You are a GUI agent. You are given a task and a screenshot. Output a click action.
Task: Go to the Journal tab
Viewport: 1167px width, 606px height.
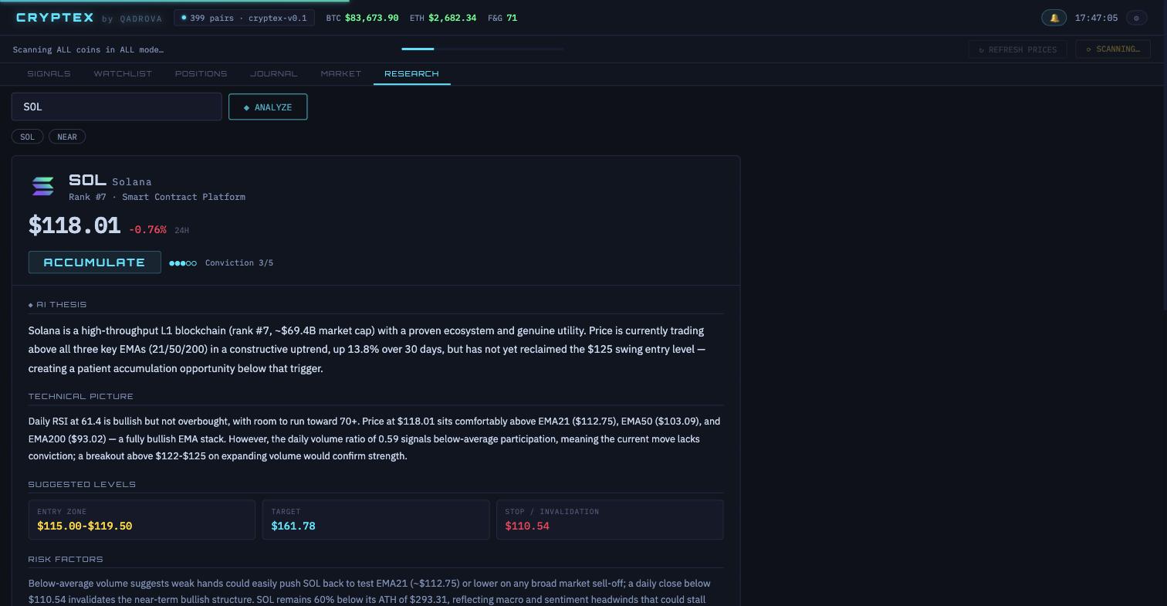tap(273, 73)
